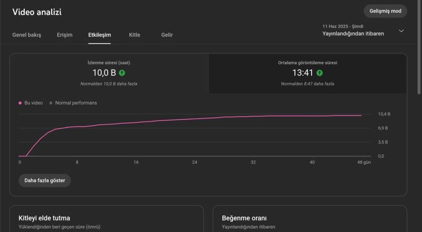
Task: Click the Gelişmiş mod button
Action: (385, 11)
